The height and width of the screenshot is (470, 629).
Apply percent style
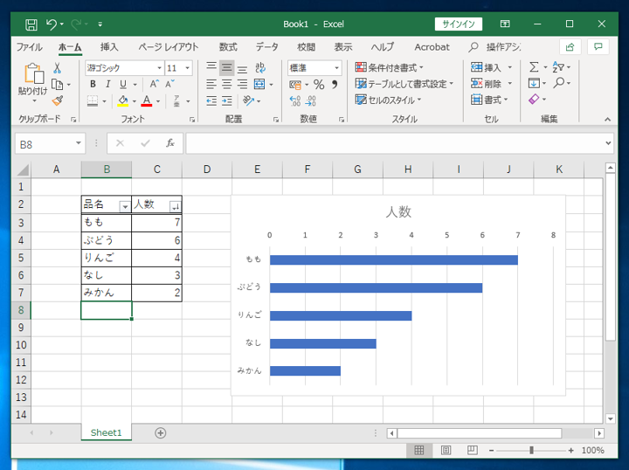pyautogui.click(x=319, y=84)
